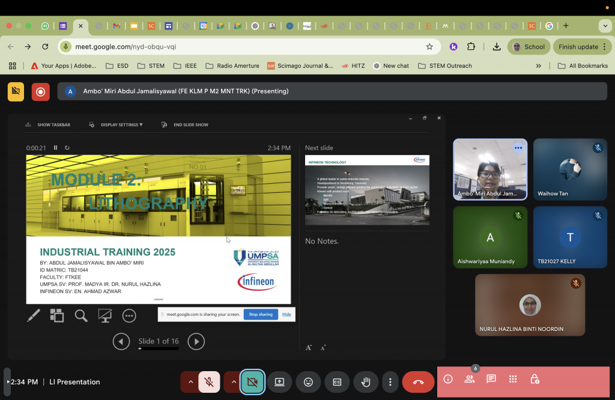Go forward in browser history
Viewport: 615px width, 400px height.
[28, 47]
